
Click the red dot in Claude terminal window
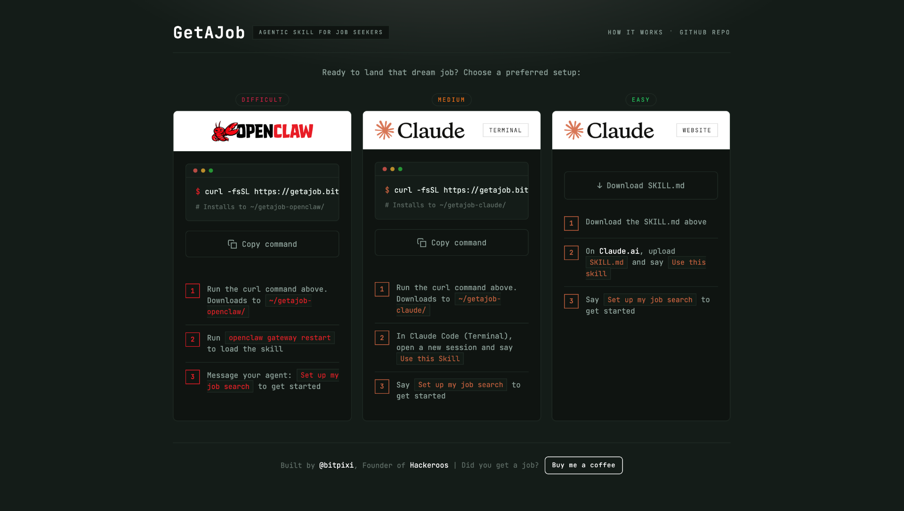point(385,169)
